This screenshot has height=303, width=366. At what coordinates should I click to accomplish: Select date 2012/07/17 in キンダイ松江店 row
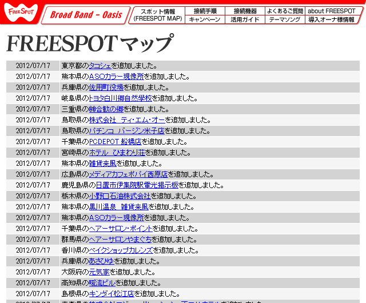(x=33, y=294)
